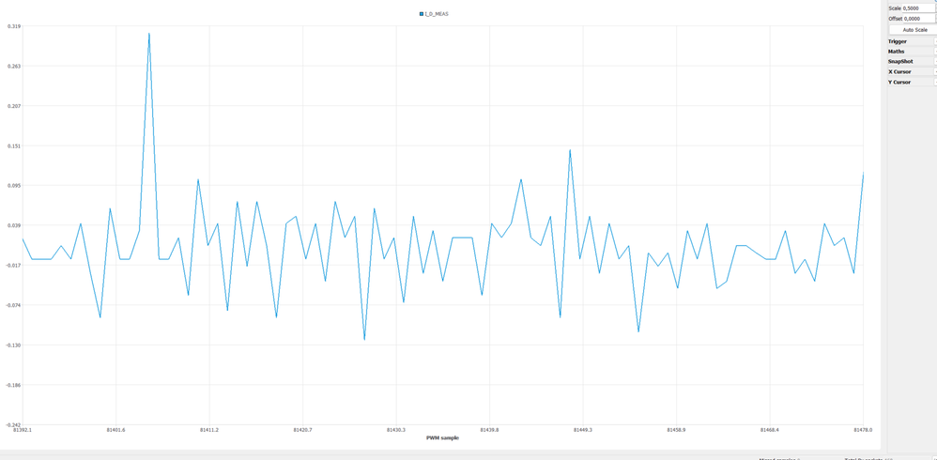Screen dimensions: 937x460
Task: Select the I_D_MEAS legend label
Action: pyautogui.click(x=437, y=14)
